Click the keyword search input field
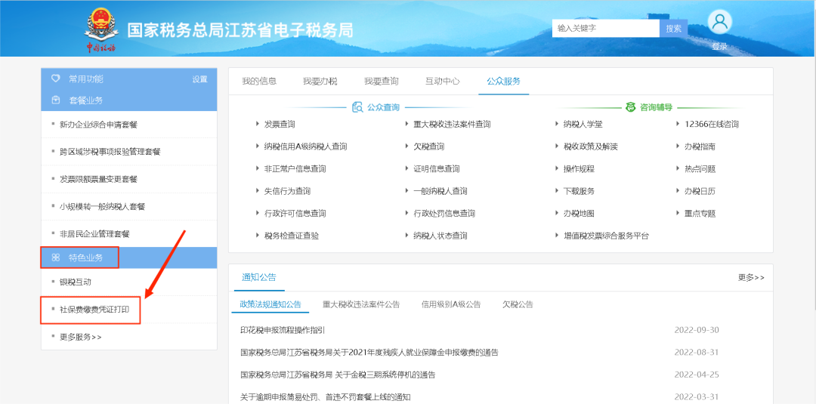The height and width of the screenshot is (404, 816). [x=606, y=28]
